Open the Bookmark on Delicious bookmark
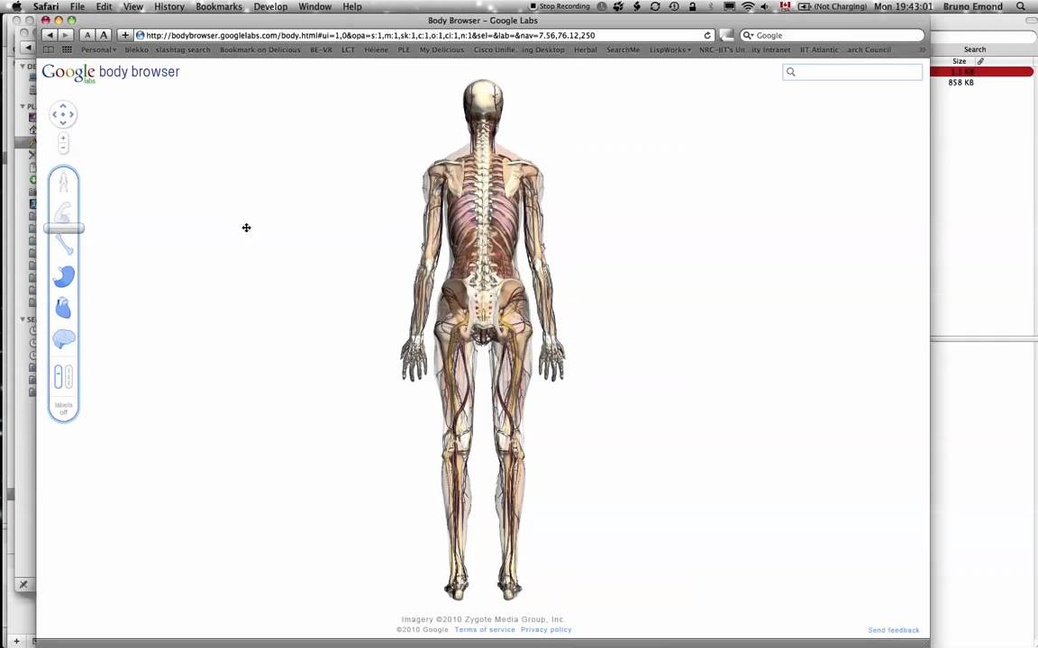The height and width of the screenshot is (648, 1038). point(260,49)
